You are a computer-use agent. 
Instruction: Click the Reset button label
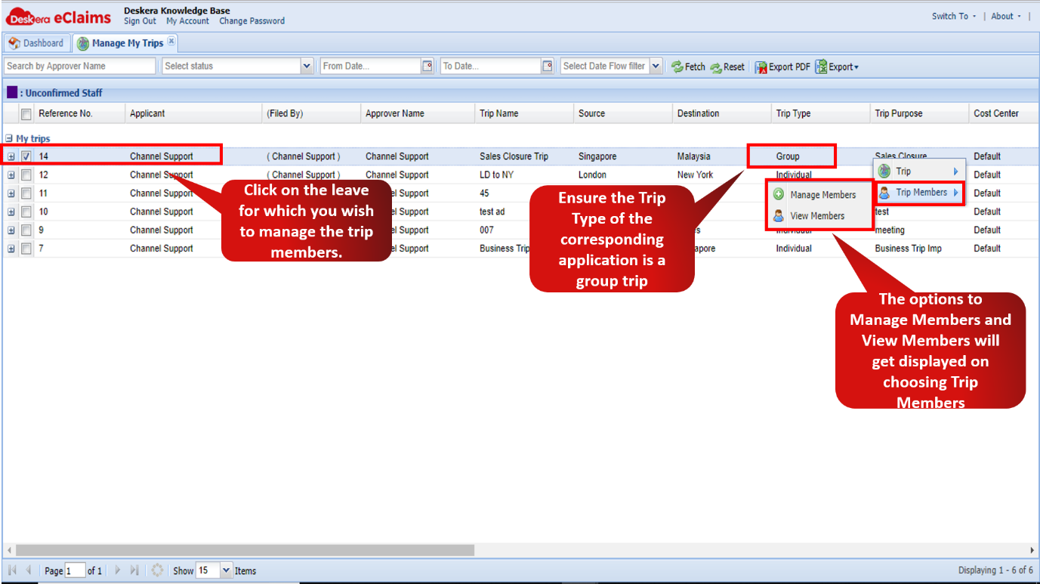[x=733, y=66]
